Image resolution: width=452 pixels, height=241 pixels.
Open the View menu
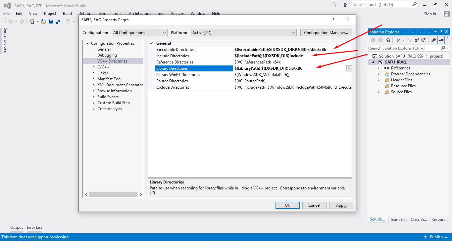33,14
